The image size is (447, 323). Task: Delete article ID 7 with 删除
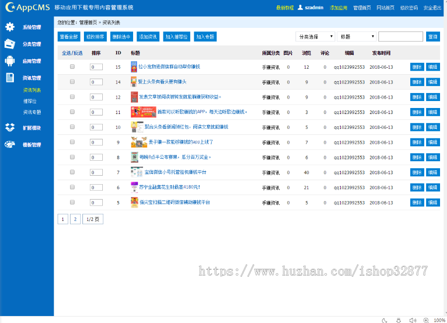point(417,172)
